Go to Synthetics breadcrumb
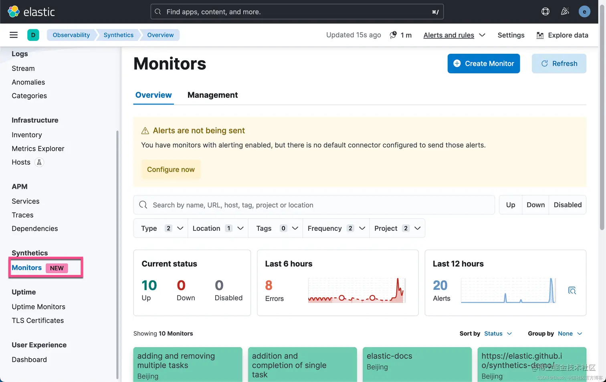 click(119, 35)
